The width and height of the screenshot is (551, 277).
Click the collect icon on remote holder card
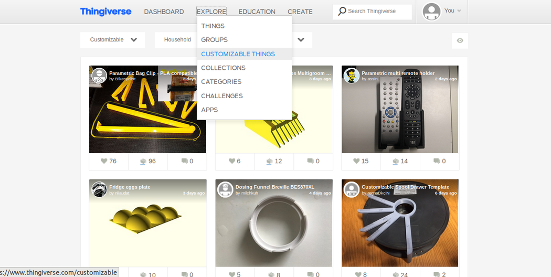pyautogui.click(x=396, y=162)
